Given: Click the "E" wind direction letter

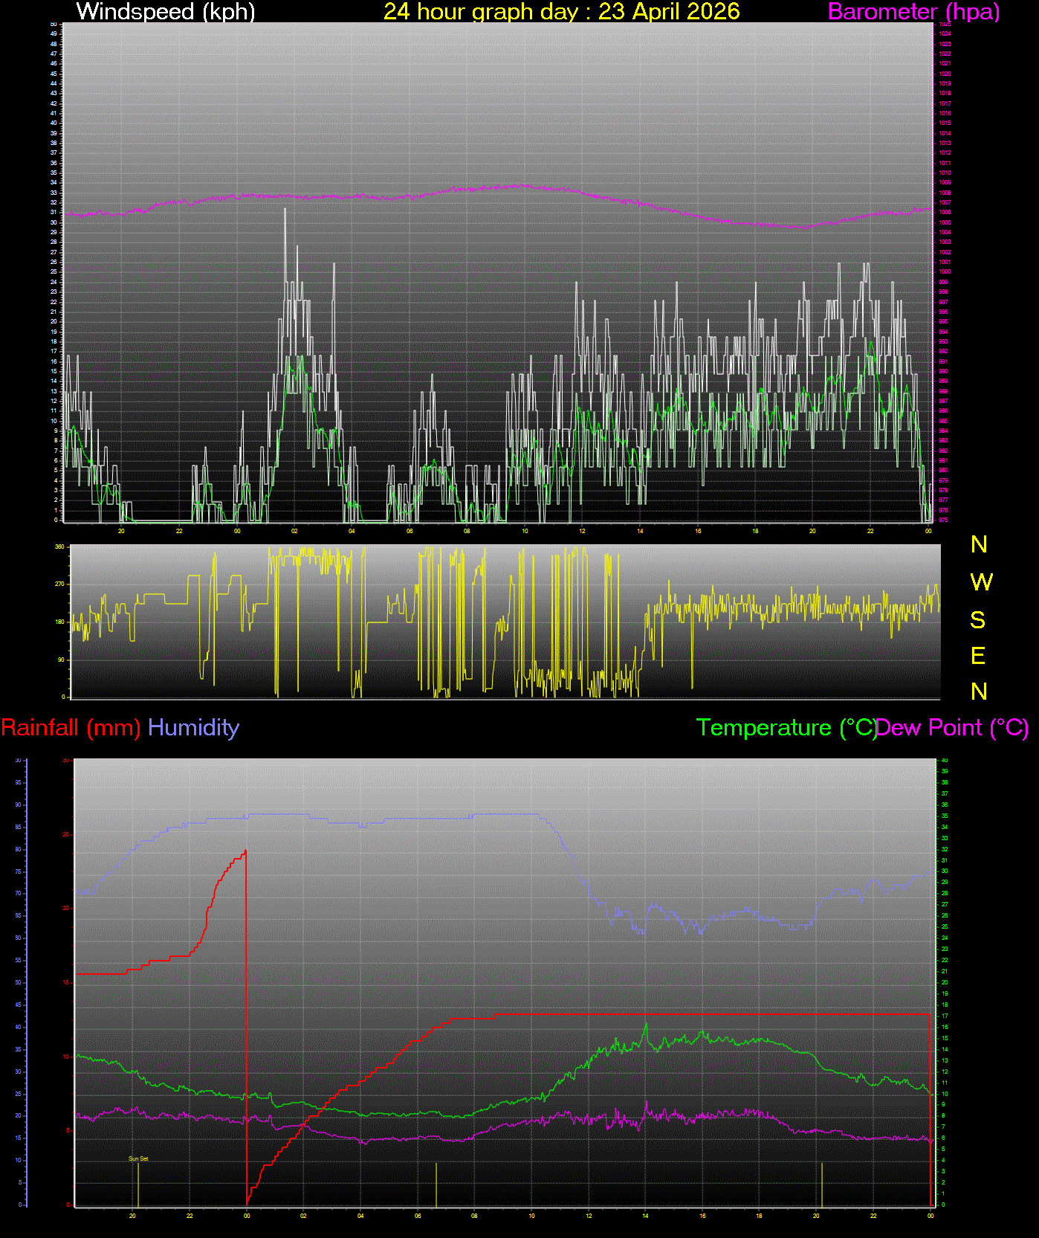Looking at the screenshot, I should (978, 656).
